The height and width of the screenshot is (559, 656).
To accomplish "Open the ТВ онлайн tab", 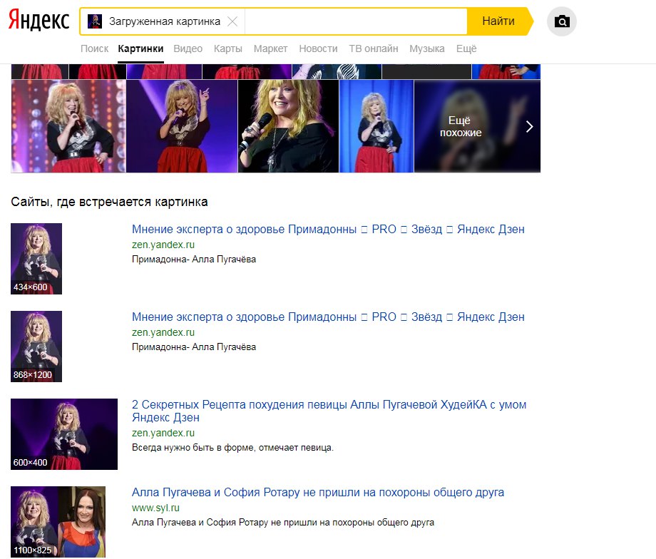I will click(374, 48).
